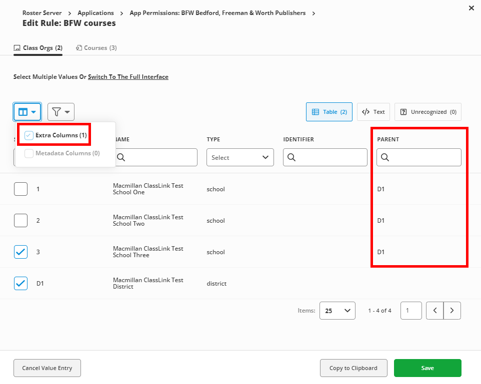Viewport: 481px width, 384px height.
Task: Switch to Text view
Action: point(373,111)
